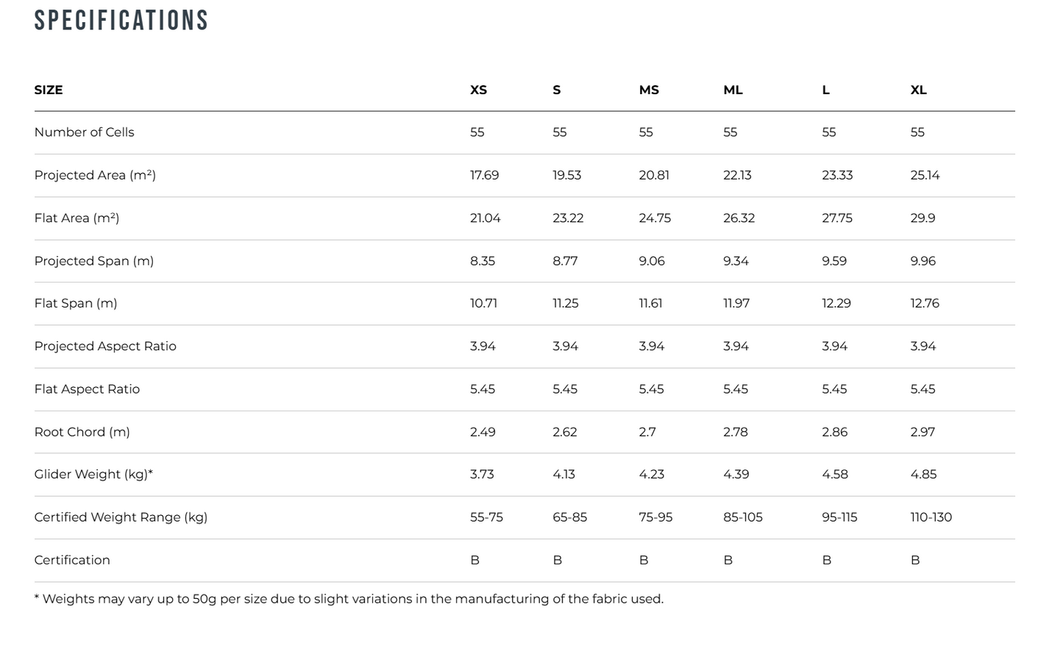Click the ML size column header
This screenshot has width=1063, height=646.
733,90
